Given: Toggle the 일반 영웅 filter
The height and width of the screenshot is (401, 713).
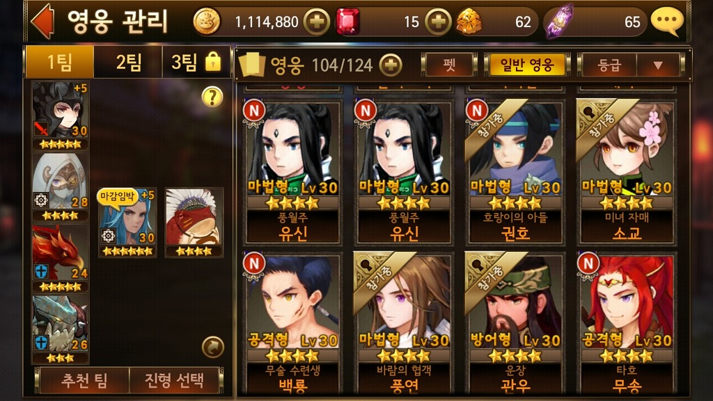Looking at the screenshot, I should [x=526, y=65].
